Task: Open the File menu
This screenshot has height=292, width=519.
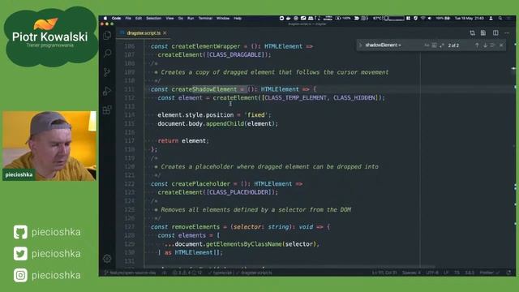Action: 128,18
